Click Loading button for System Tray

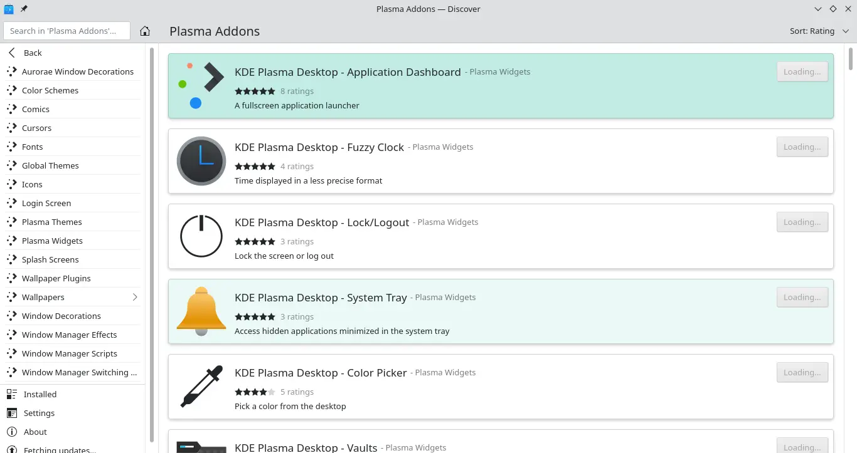click(x=802, y=297)
